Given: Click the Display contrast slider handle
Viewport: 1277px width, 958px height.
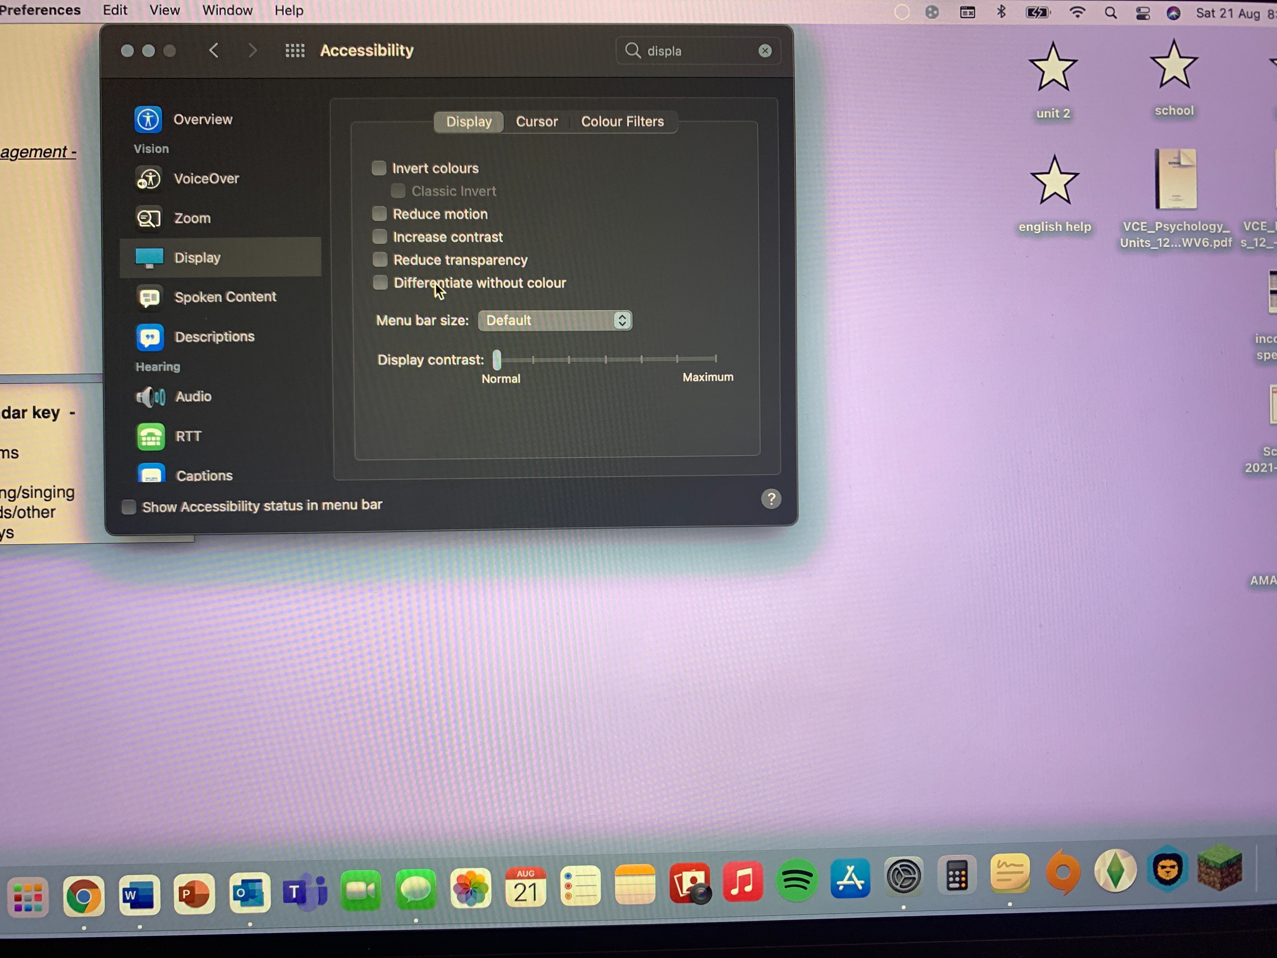Looking at the screenshot, I should coord(497,360).
